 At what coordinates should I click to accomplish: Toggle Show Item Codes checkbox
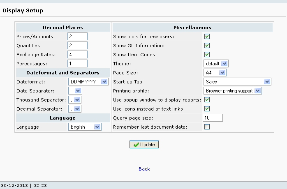point(207,54)
